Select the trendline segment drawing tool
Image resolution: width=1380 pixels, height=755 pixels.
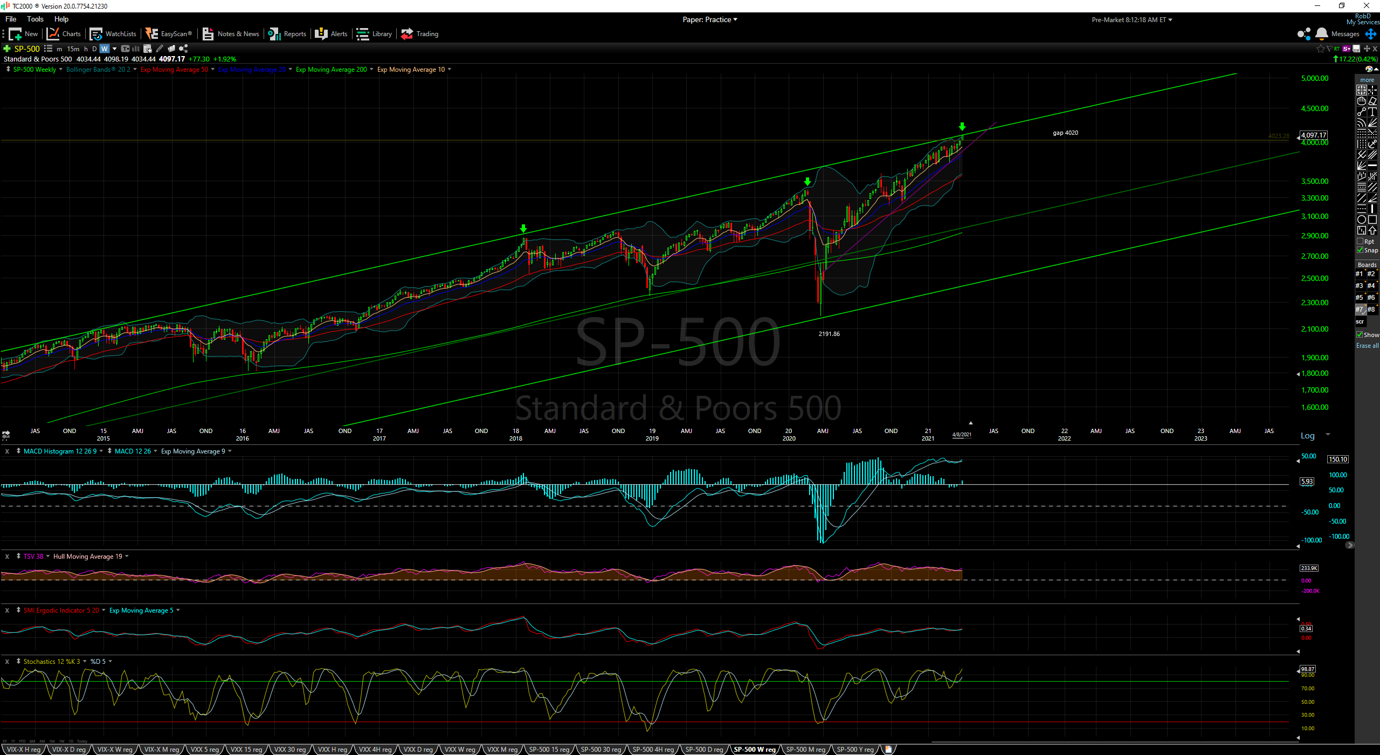[1362, 112]
